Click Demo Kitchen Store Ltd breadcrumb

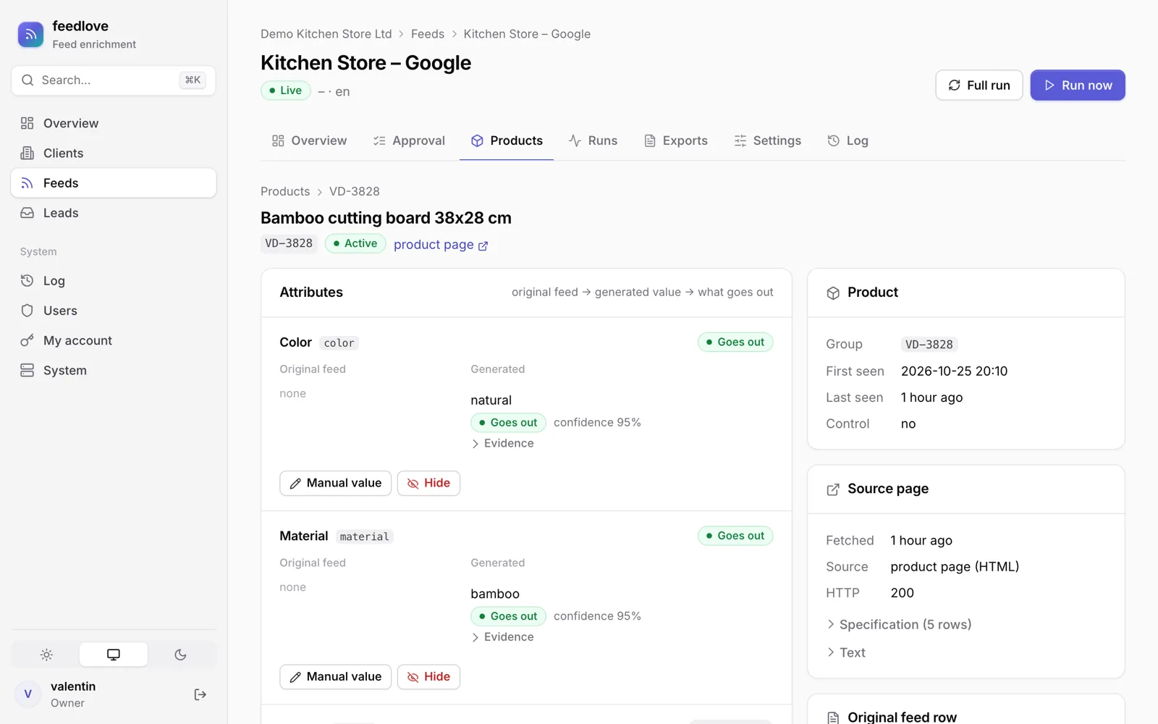326,34
